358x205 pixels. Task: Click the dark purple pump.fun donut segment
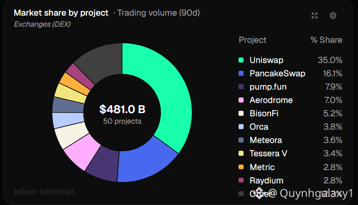pyautogui.click(x=104, y=165)
